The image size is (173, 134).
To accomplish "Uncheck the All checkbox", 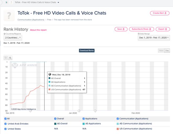I will (x=6, y=119).
